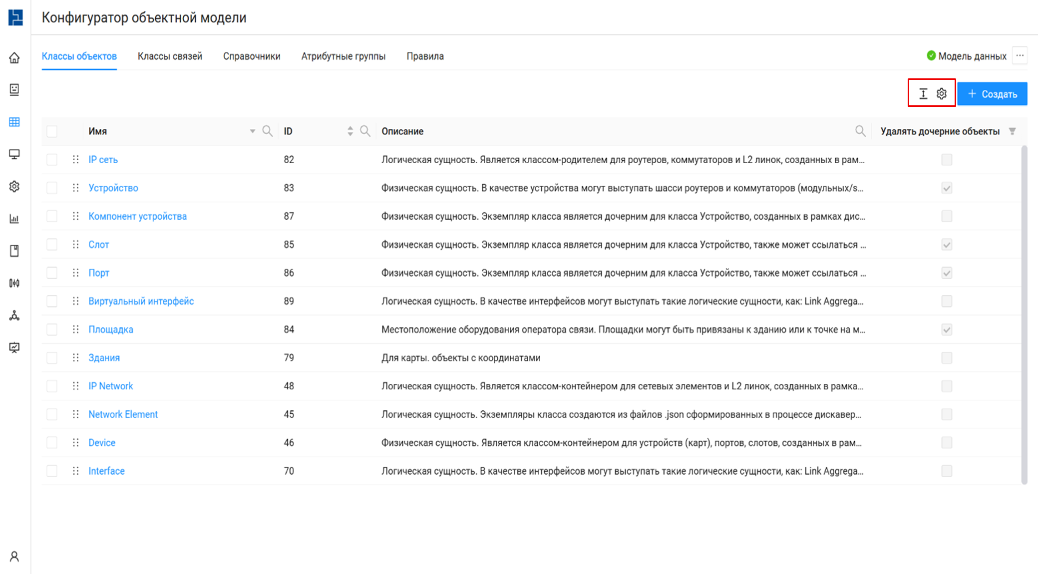Open the three-dots menu near Модель данных

click(x=1020, y=56)
